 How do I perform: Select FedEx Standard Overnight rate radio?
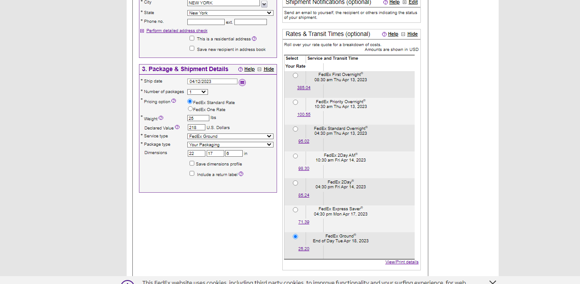point(295,129)
